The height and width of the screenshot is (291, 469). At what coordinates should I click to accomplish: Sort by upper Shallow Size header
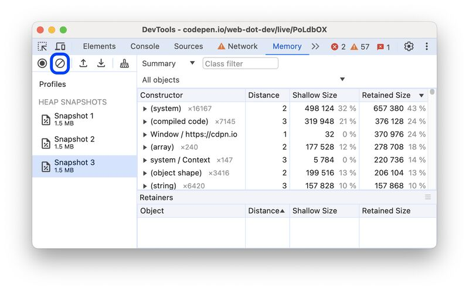pos(324,95)
